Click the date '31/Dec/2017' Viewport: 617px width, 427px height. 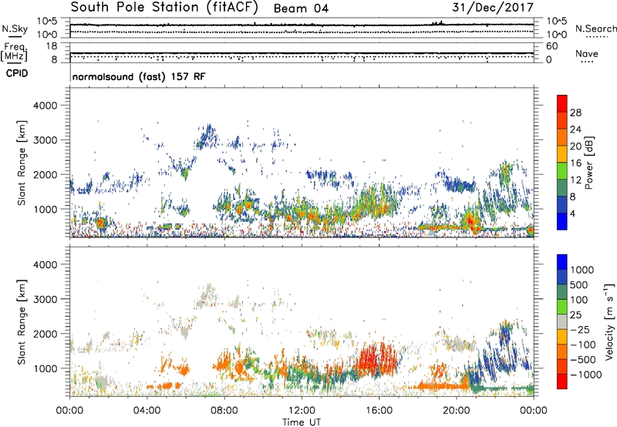pos(493,7)
